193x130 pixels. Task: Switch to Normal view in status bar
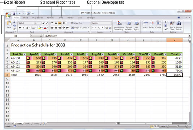pos(152,126)
